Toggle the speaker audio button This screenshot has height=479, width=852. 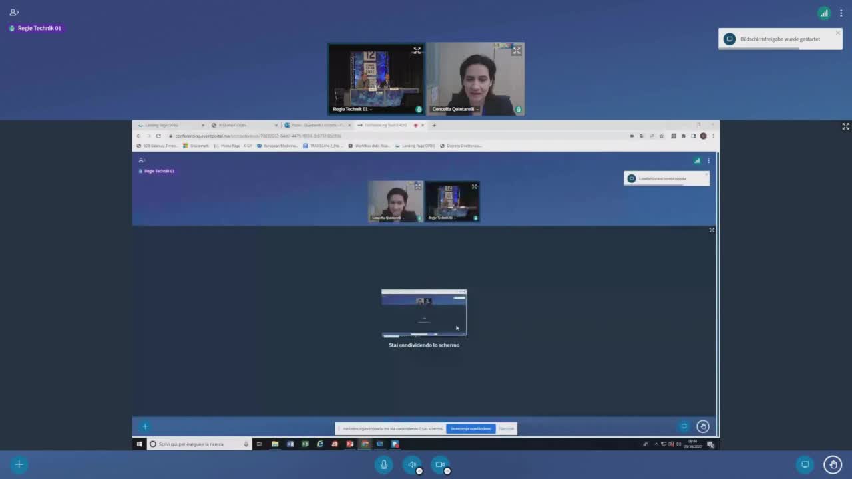(x=411, y=464)
